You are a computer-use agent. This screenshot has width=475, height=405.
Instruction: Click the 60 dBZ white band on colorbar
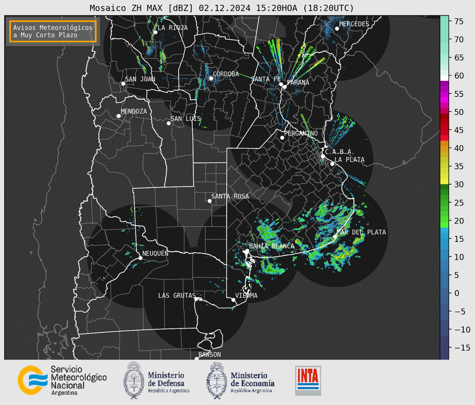coord(444,78)
